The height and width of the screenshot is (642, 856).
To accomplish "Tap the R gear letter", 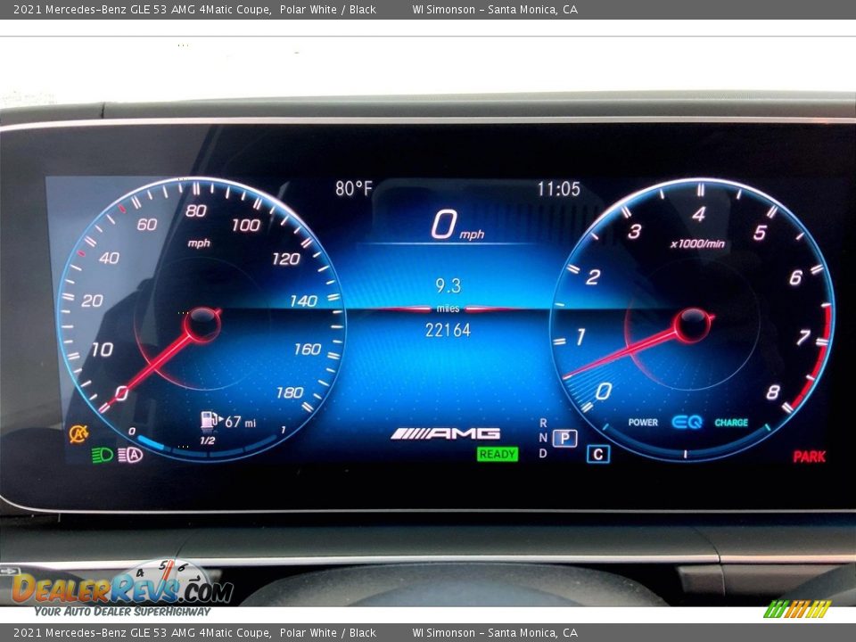I will pyautogui.click(x=543, y=423).
